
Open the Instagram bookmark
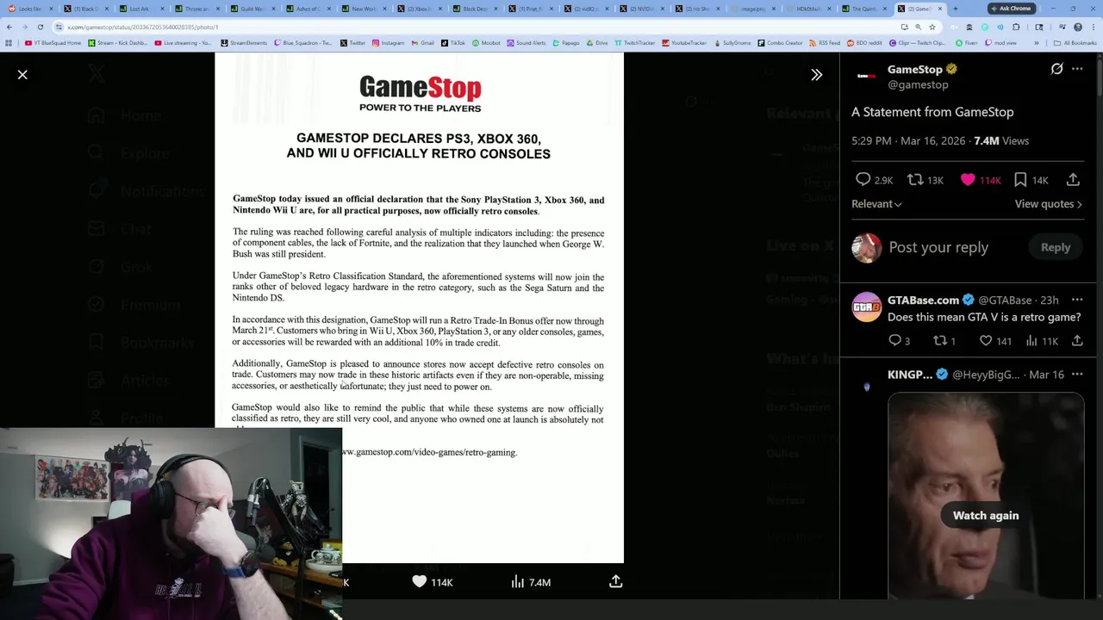pos(388,43)
